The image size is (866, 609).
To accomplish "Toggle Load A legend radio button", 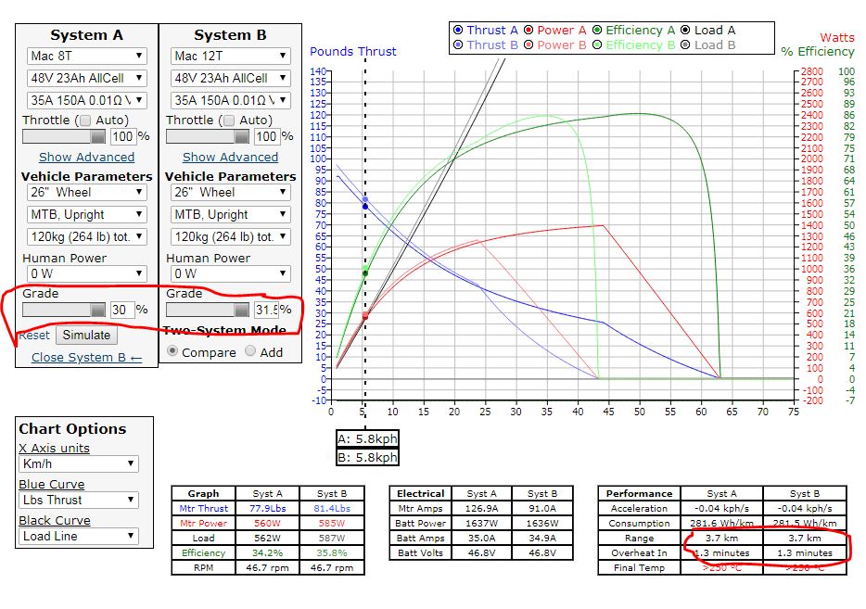I will pyautogui.click(x=685, y=30).
